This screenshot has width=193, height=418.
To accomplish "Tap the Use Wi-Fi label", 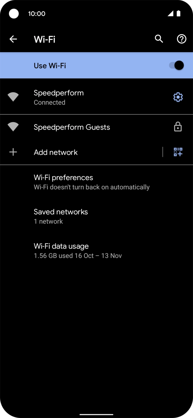I will click(50, 65).
